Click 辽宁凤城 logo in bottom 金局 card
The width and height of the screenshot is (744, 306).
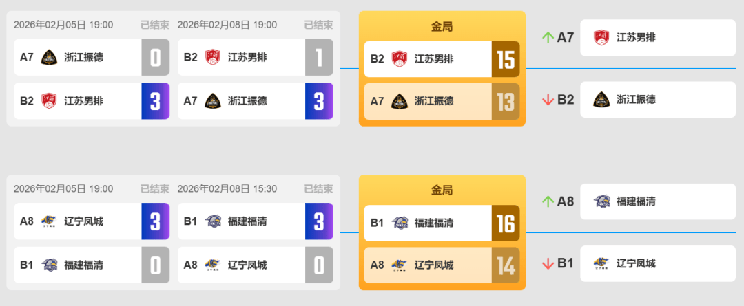(x=399, y=265)
